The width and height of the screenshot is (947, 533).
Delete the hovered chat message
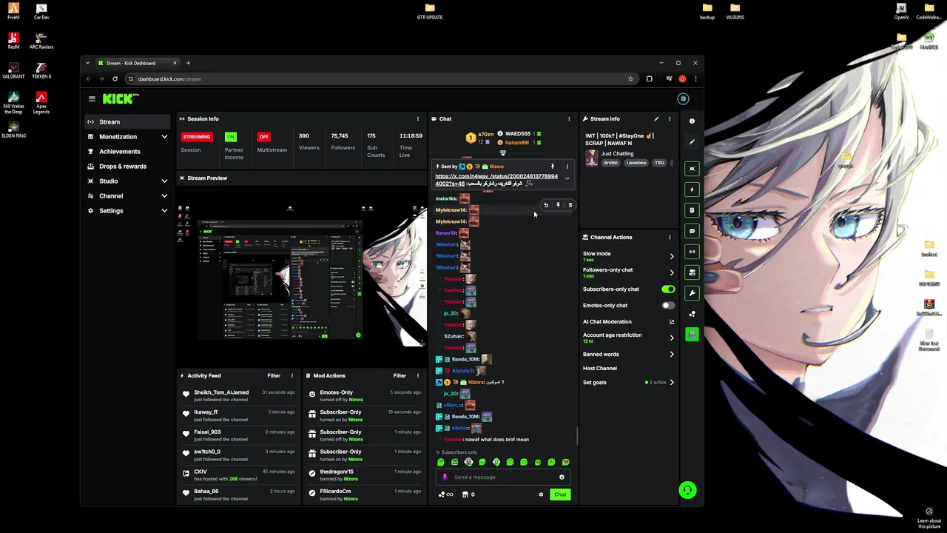(x=570, y=205)
